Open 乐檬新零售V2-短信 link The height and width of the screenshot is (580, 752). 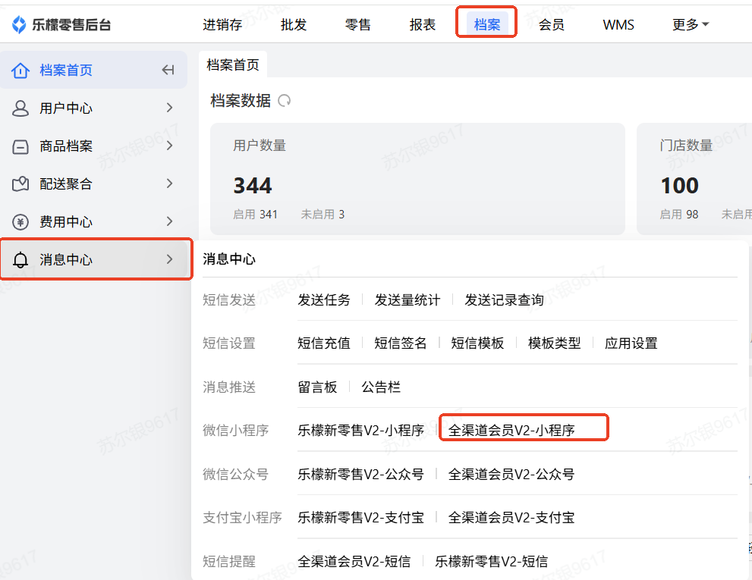(x=491, y=561)
